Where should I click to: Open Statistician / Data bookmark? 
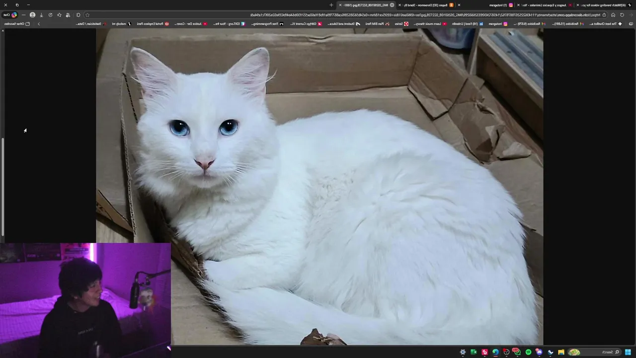(x=91, y=24)
